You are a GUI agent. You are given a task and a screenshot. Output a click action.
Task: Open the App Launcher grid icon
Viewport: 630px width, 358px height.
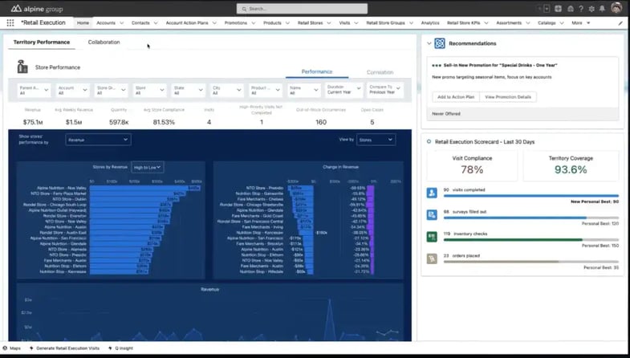click(10, 23)
